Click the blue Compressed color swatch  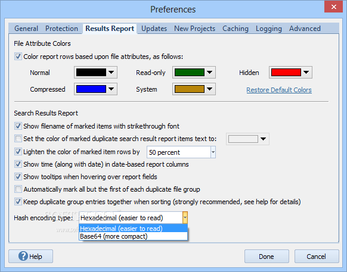[x=91, y=89]
